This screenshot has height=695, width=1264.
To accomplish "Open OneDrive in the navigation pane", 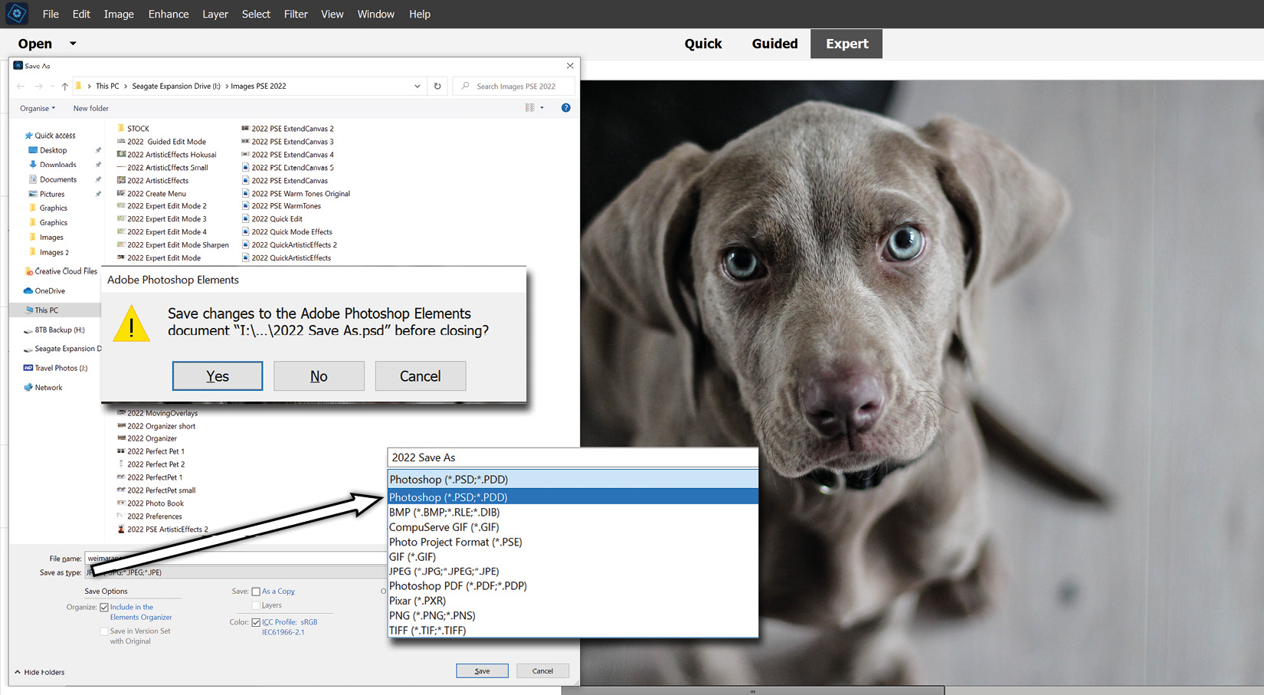I will click(x=44, y=291).
